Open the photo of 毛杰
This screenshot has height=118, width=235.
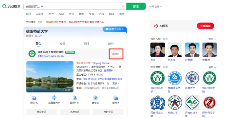point(158,50)
